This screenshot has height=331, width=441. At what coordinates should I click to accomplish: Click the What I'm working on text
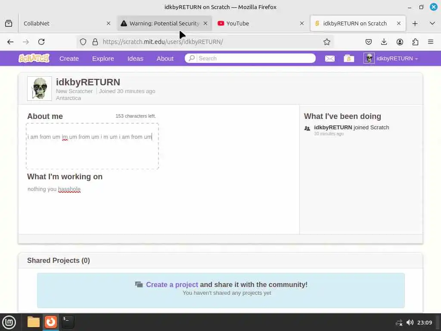coord(54,189)
